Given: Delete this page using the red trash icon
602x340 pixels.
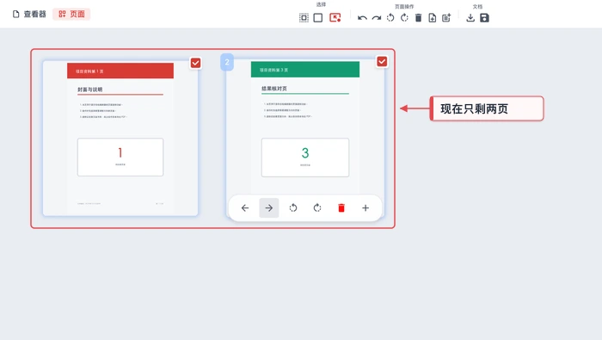Looking at the screenshot, I should pyautogui.click(x=341, y=207).
